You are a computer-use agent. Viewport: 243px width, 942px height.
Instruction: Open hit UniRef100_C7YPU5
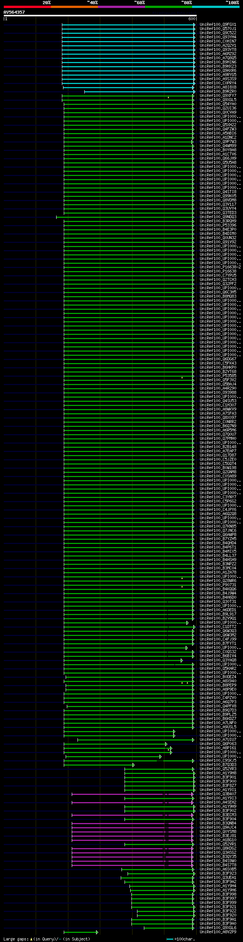[x=218, y=276]
